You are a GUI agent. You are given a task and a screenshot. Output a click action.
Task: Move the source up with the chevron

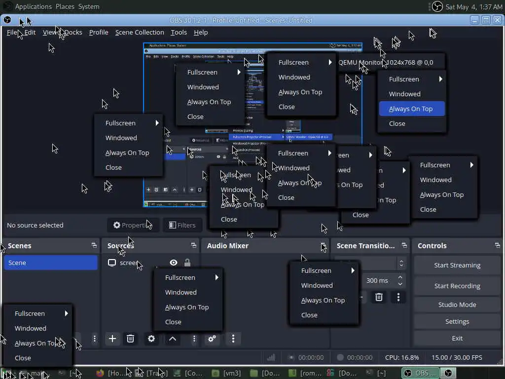pos(173,339)
